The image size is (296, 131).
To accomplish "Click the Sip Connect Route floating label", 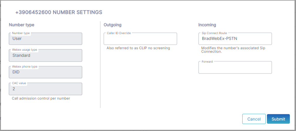I will click(214, 33).
